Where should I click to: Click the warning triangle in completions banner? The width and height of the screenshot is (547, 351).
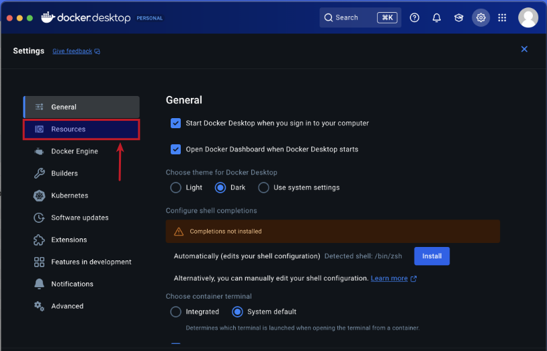click(x=179, y=232)
